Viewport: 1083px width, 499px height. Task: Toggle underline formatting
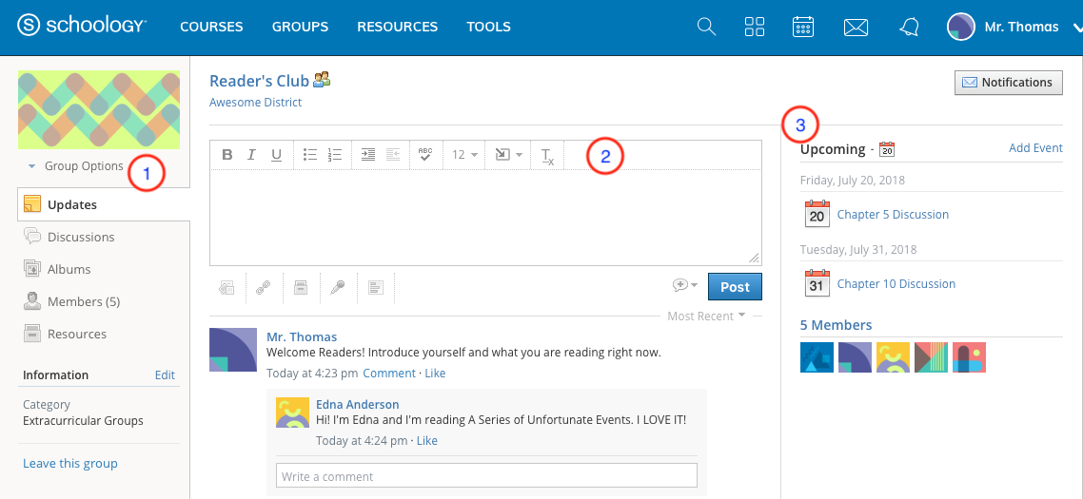[x=276, y=155]
